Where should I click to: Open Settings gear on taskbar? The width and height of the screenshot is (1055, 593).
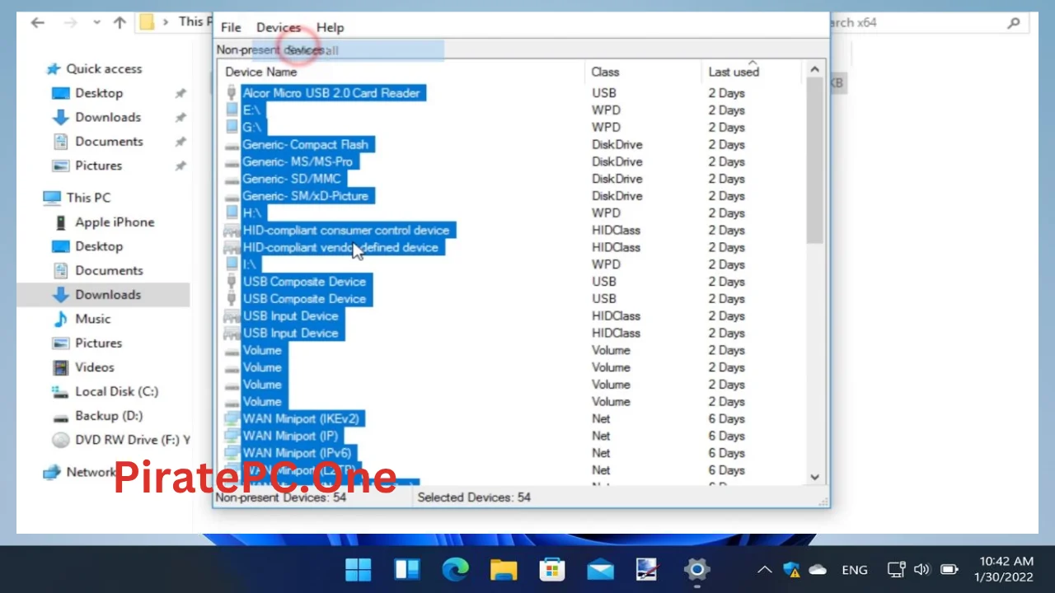click(696, 569)
